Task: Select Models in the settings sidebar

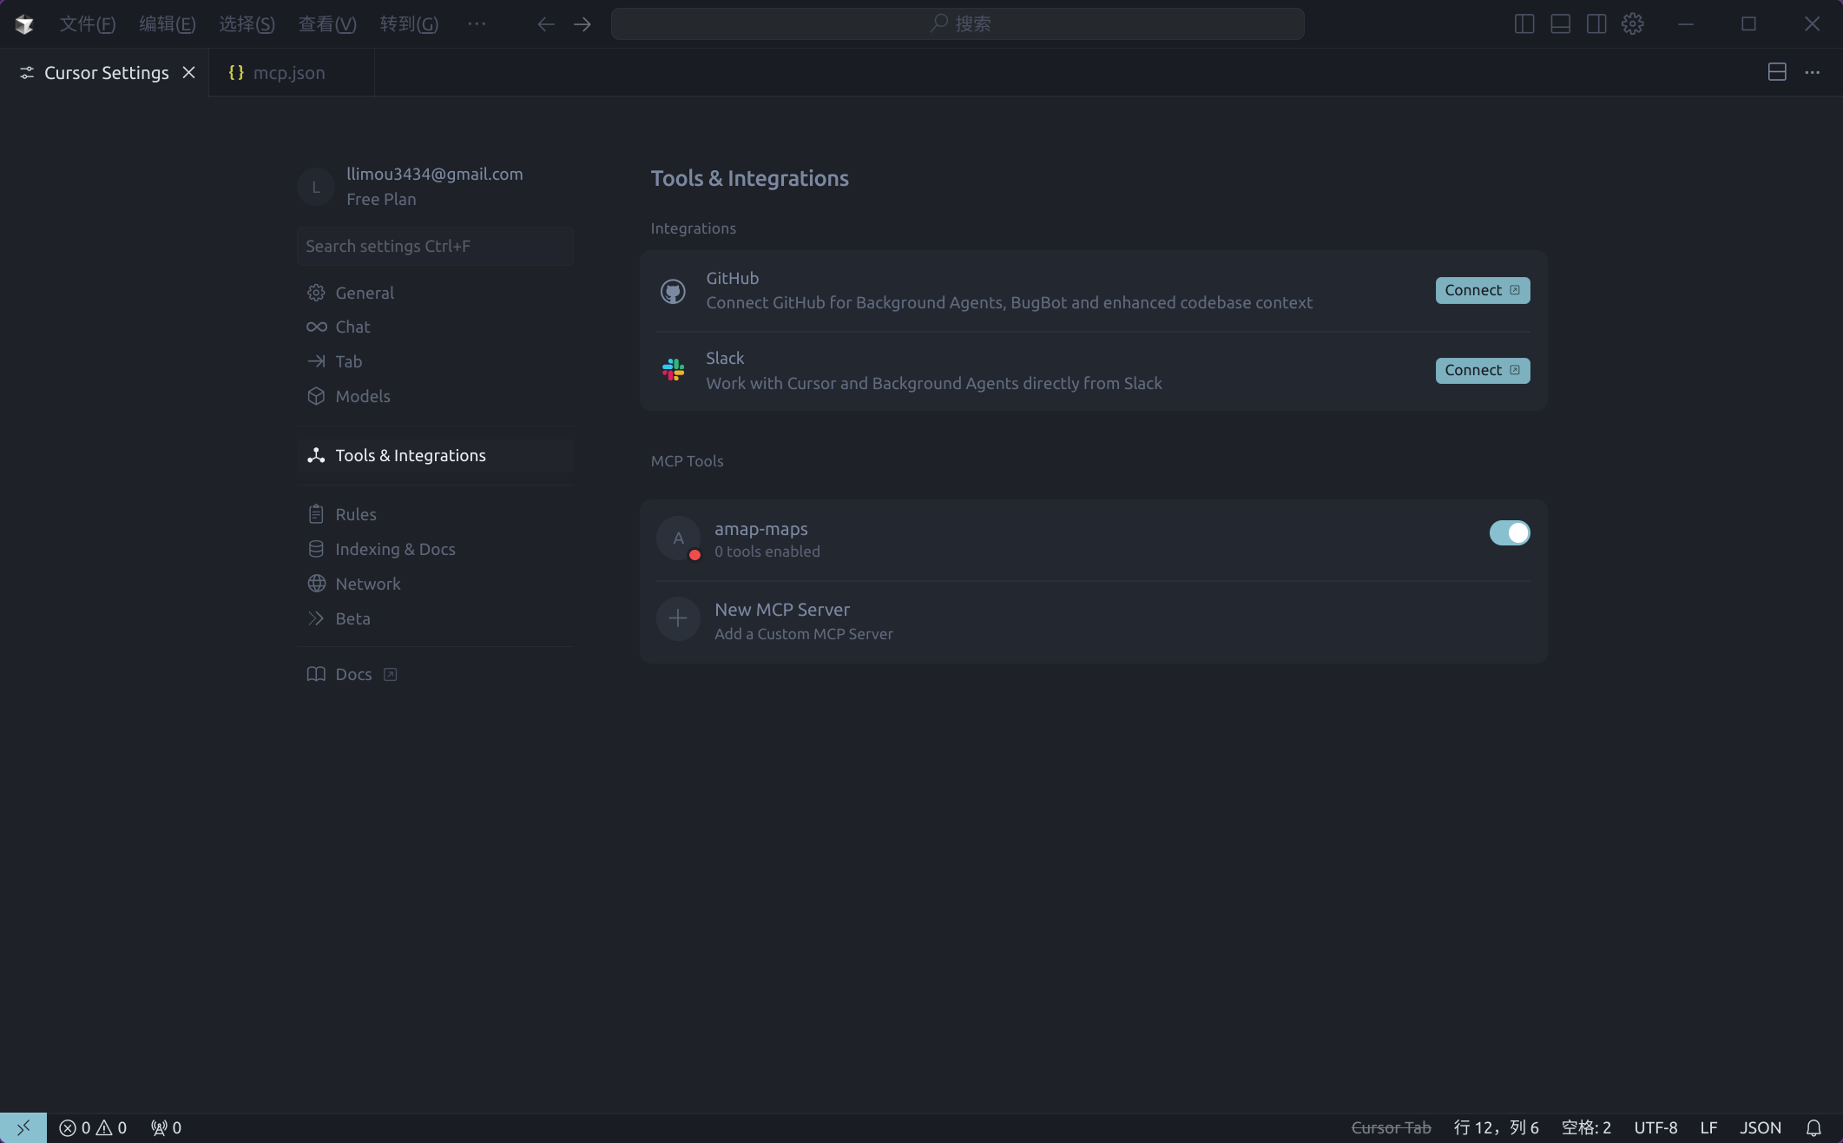Action: (x=362, y=396)
